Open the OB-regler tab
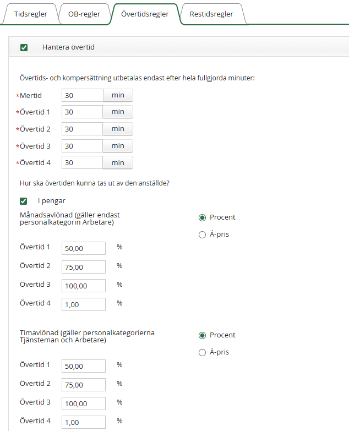The height and width of the screenshot is (431, 349). tap(84, 14)
